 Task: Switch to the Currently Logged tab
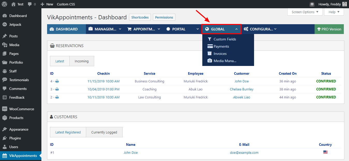click(104, 132)
